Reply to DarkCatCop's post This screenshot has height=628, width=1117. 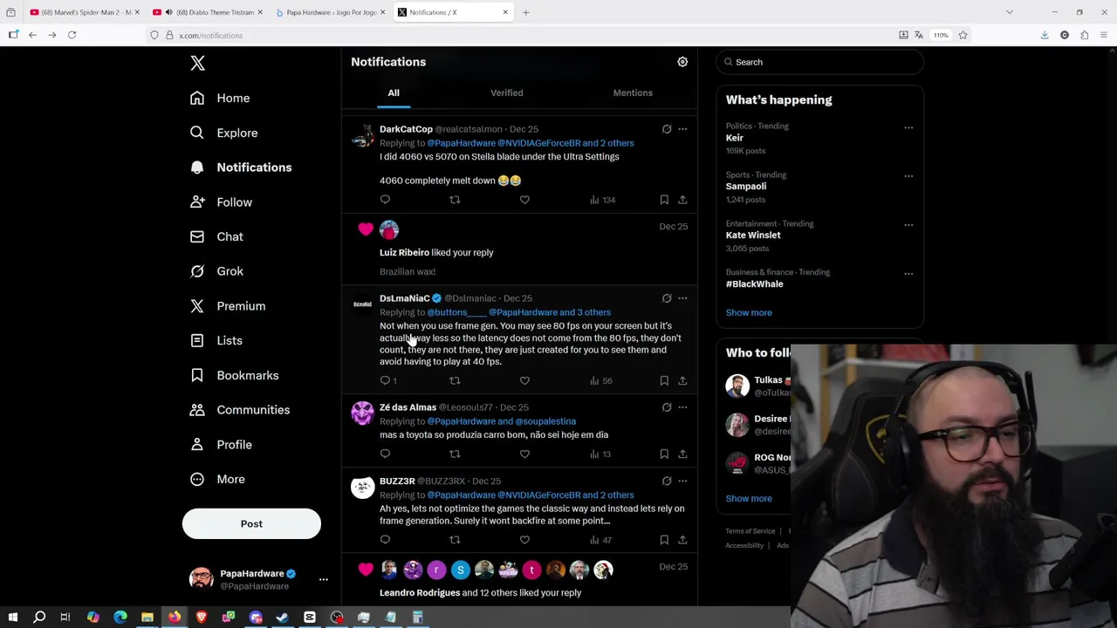pyautogui.click(x=385, y=200)
